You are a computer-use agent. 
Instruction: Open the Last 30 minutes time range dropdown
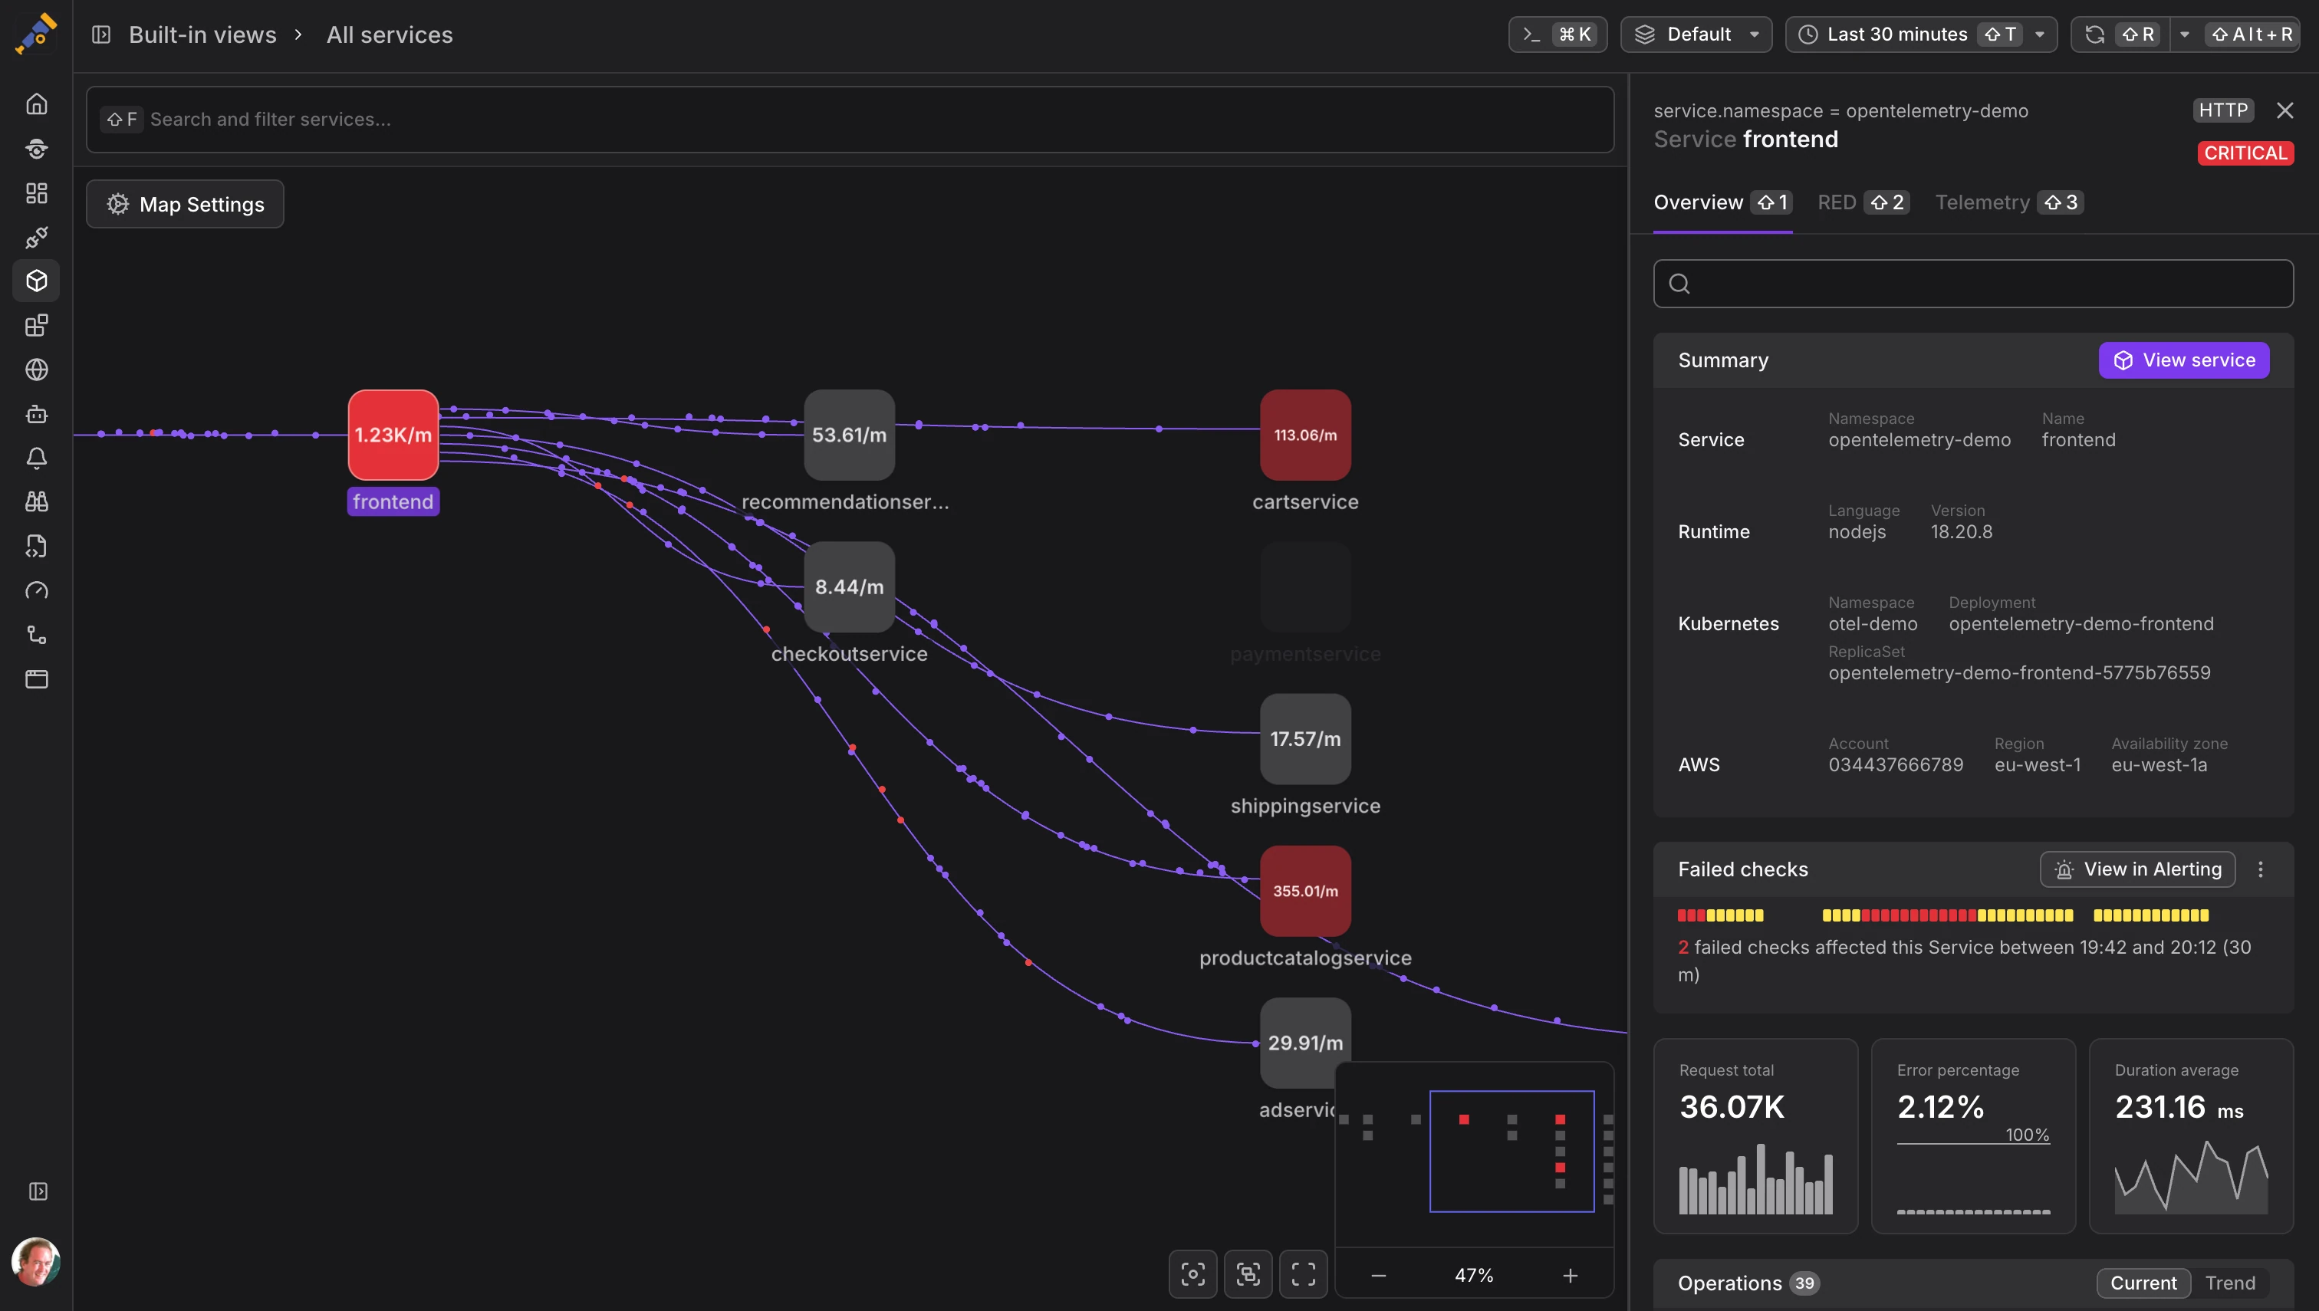coord(1921,34)
